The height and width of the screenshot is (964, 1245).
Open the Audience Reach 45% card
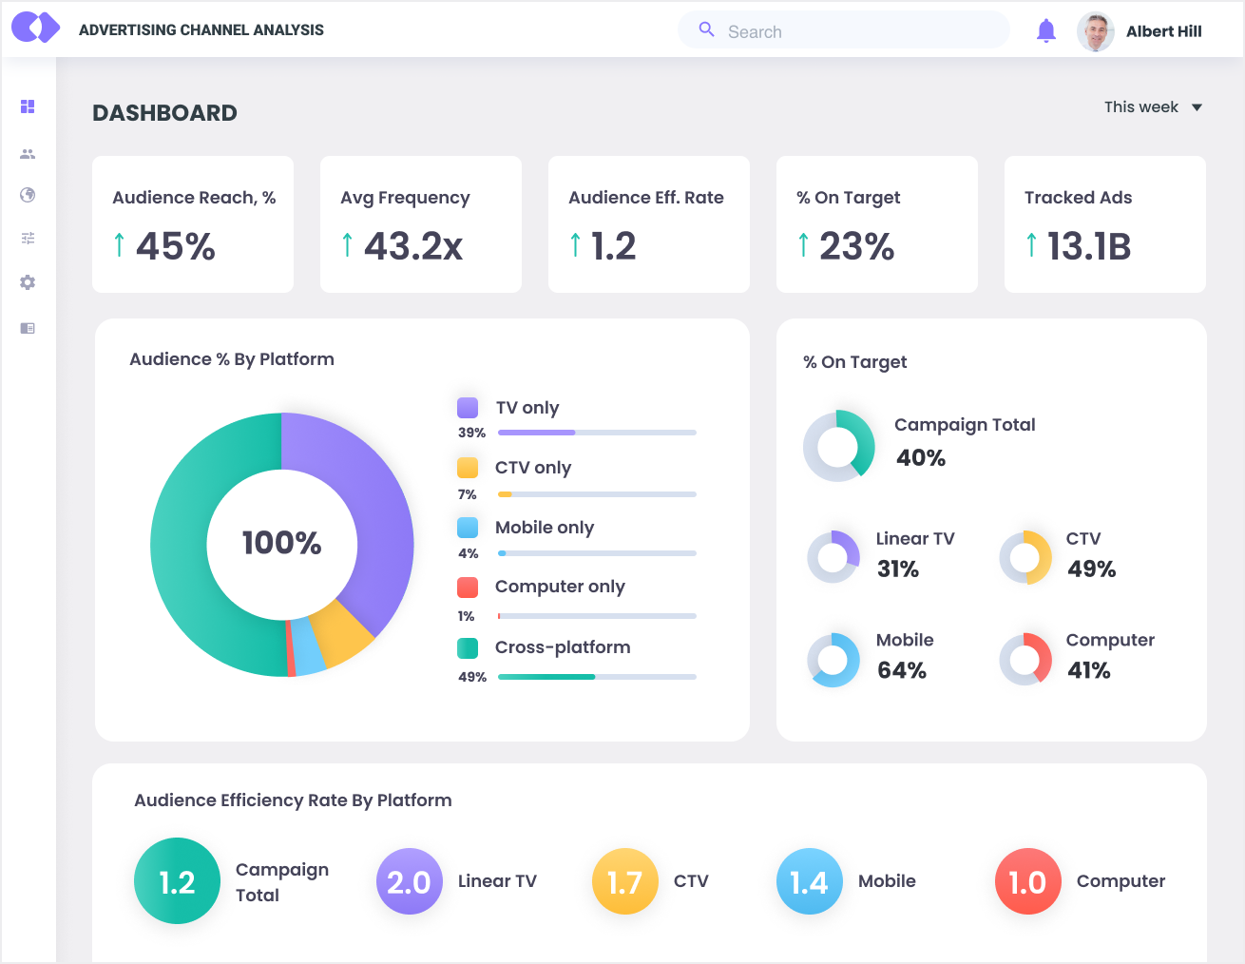[x=193, y=224]
